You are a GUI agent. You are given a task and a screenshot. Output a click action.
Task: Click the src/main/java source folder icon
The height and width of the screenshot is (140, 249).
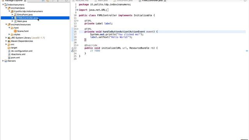click(x=9, y=8)
